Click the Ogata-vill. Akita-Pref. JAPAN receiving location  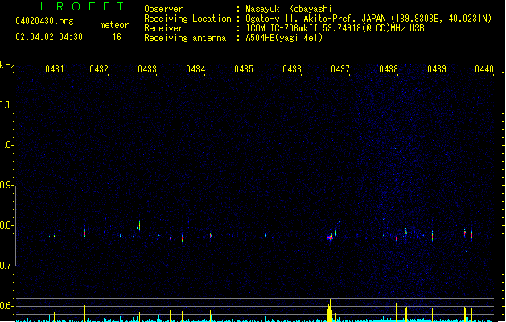tap(368, 19)
